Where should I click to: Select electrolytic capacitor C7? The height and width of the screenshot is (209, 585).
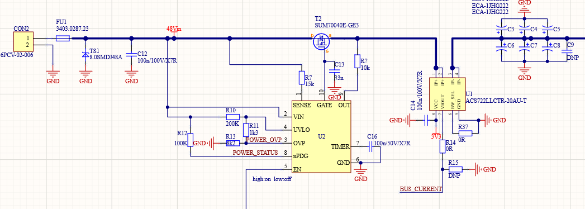click(524, 46)
